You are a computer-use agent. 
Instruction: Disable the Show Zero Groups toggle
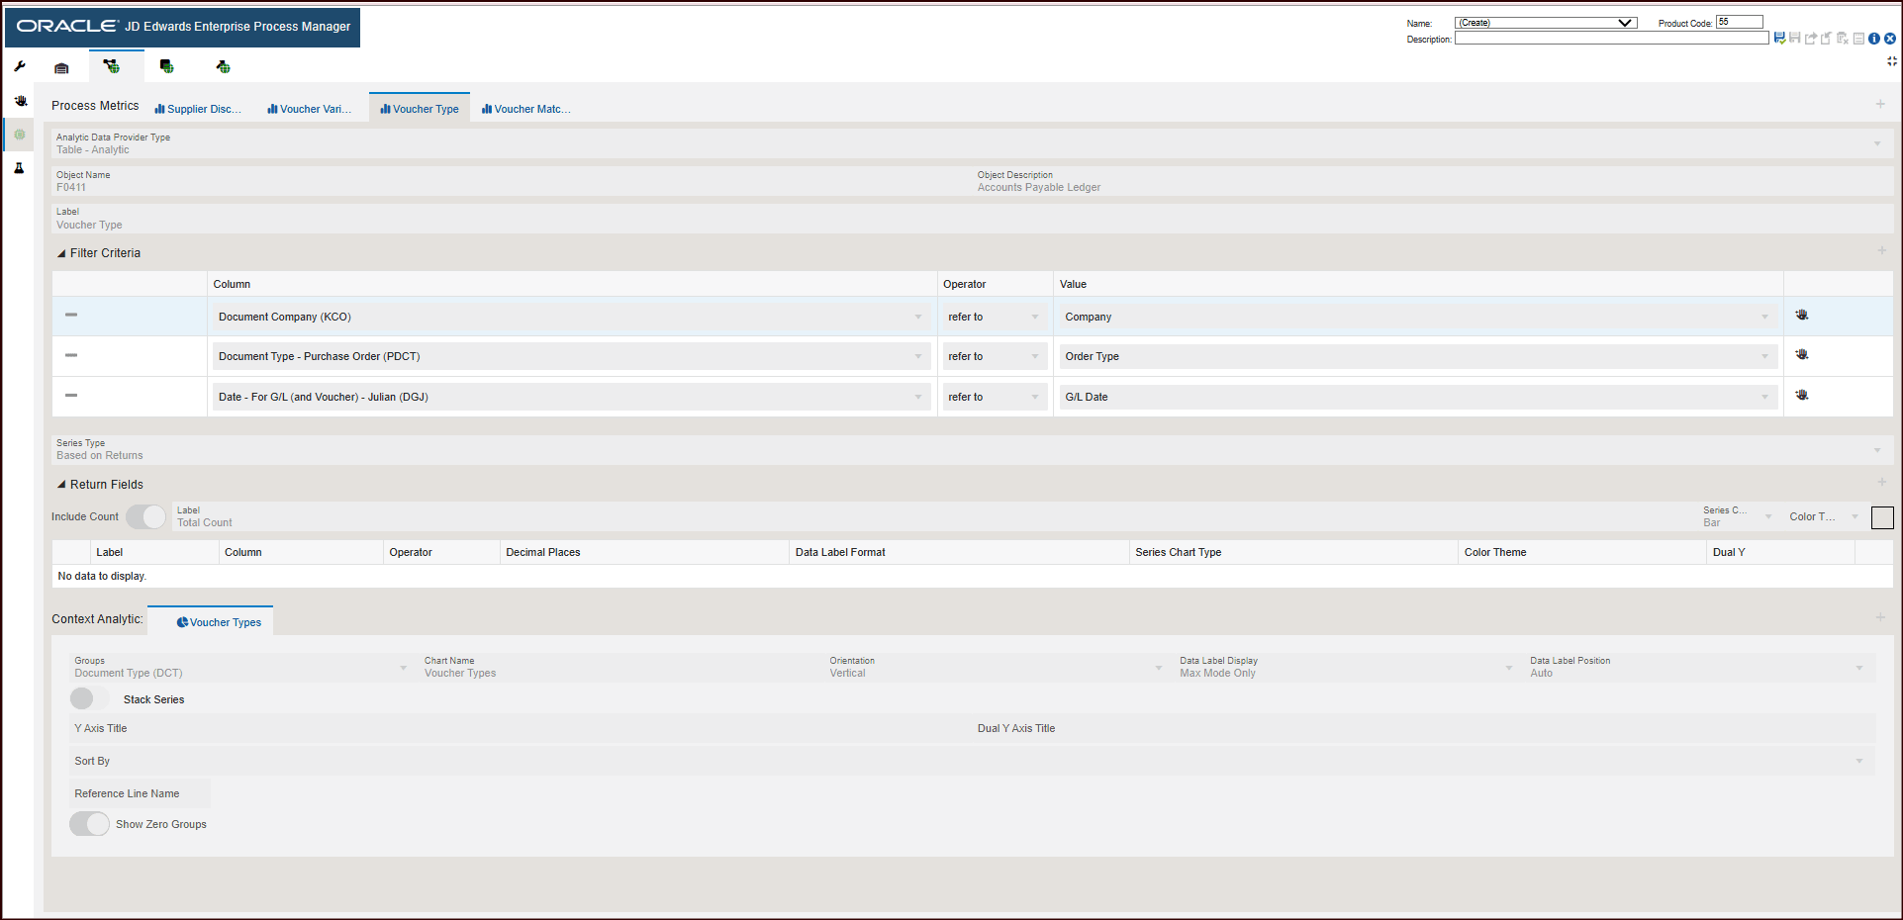[x=89, y=823]
